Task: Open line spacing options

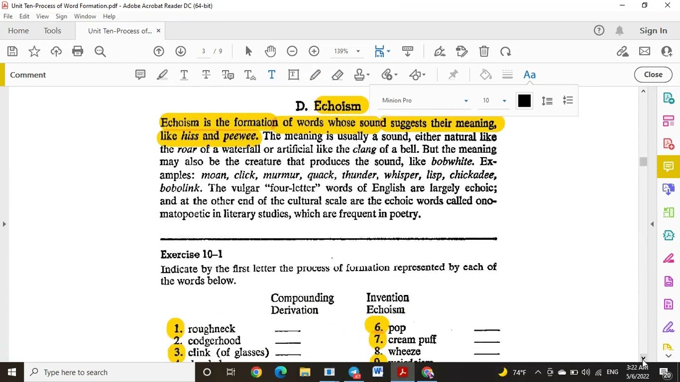Action: [x=547, y=100]
